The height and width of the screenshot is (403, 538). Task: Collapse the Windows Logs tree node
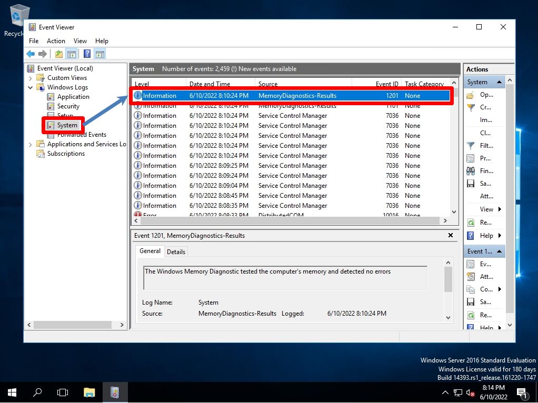tap(30, 87)
